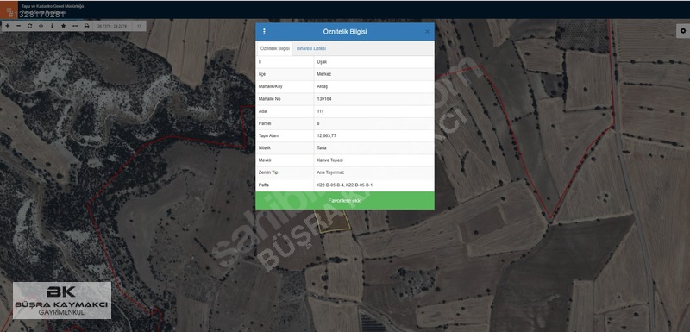690x332 pixels.
Task: Open the orange main menu button
Action: (9, 9)
